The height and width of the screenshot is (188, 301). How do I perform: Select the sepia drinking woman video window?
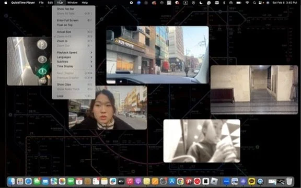point(202,141)
